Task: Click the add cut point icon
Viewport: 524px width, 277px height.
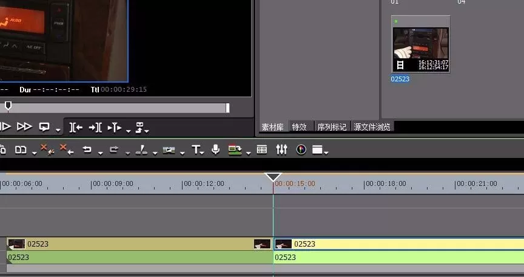Action: 142,150
